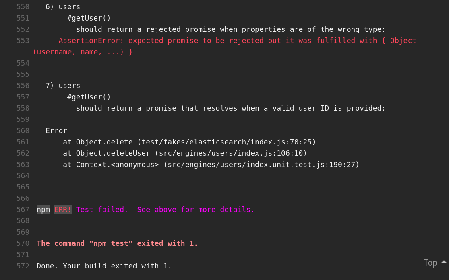
Task: Click line number 560 beside Error
Action: click(x=23, y=131)
